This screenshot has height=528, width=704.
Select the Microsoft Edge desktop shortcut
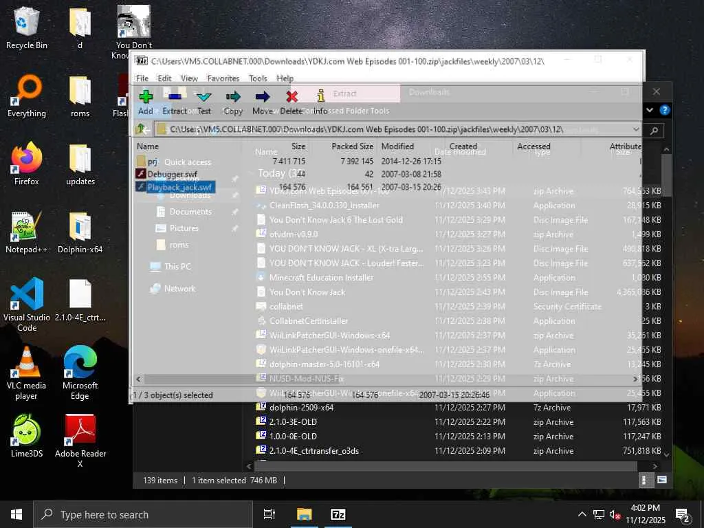[80, 373]
